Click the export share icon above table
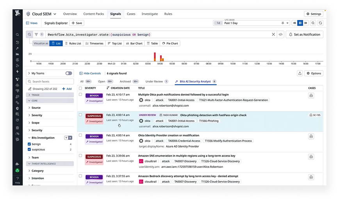Image resolution: width=339 pixels, height=201 pixels. pos(300,73)
